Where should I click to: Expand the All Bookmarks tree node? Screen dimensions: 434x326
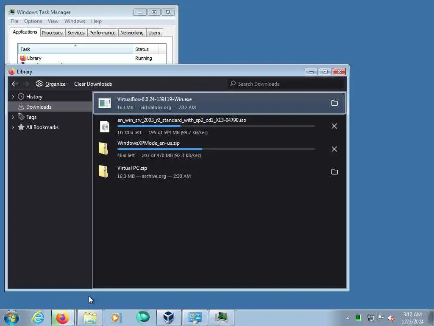click(13, 127)
